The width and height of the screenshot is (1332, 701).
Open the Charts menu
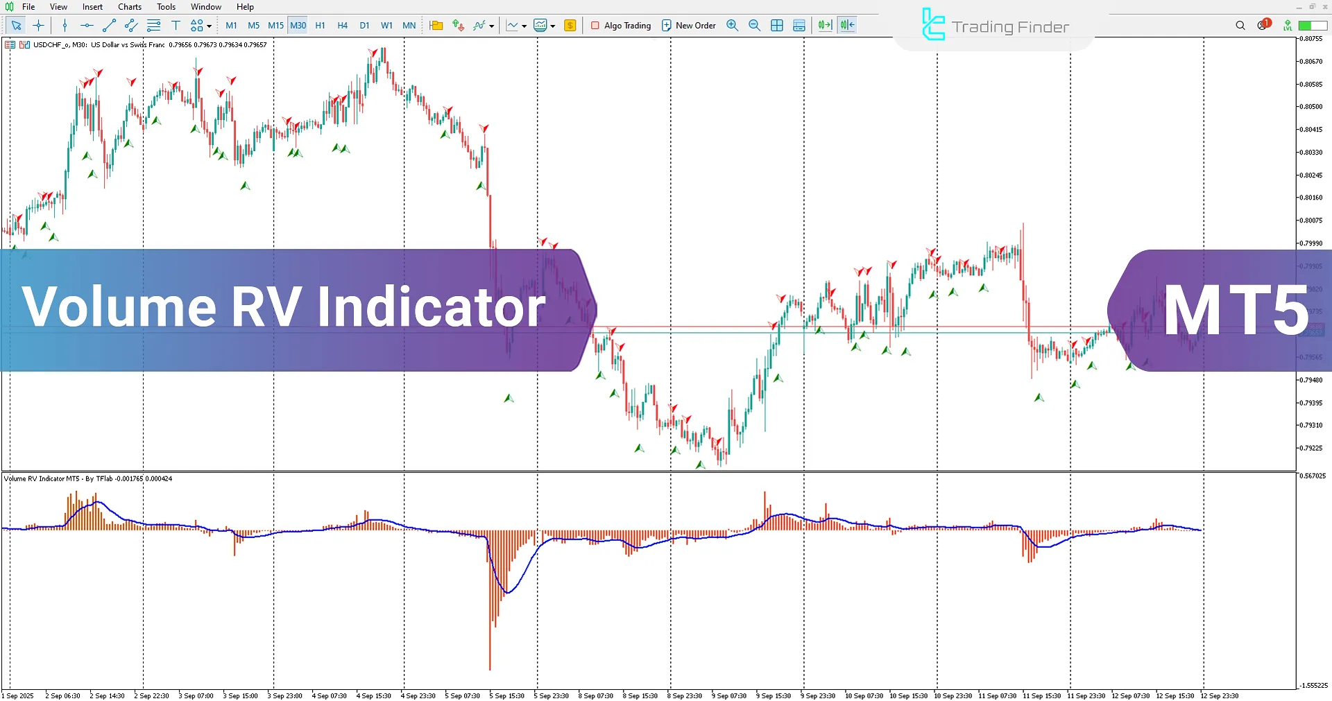[129, 7]
